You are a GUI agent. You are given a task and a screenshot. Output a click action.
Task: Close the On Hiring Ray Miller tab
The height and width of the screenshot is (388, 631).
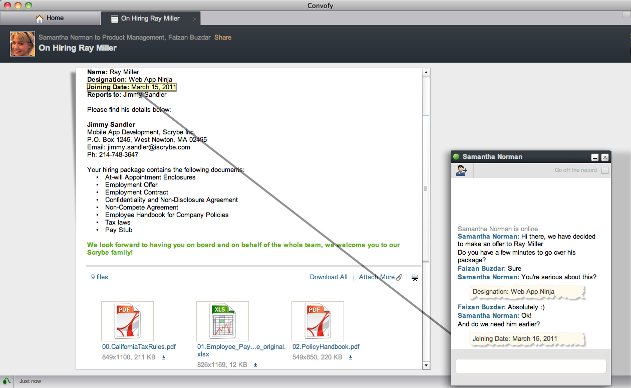point(195,19)
